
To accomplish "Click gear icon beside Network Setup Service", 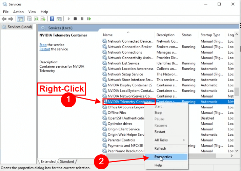I will [105, 74].
